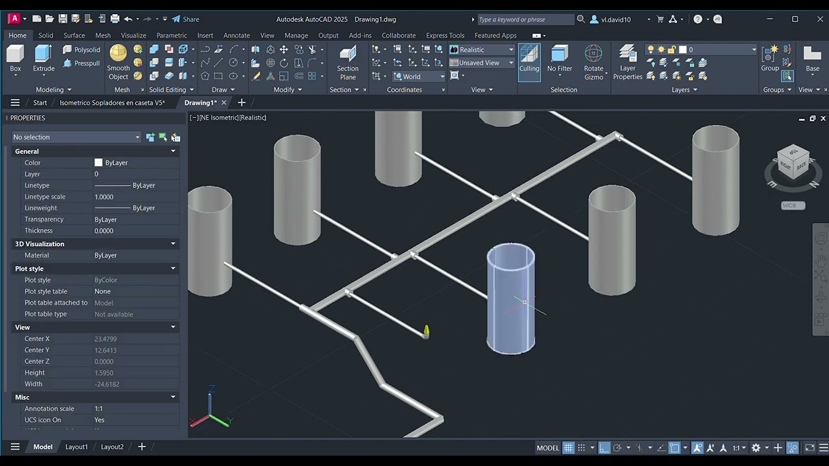Click the Quick Select icon in Properties panel

tap(176, 137)
